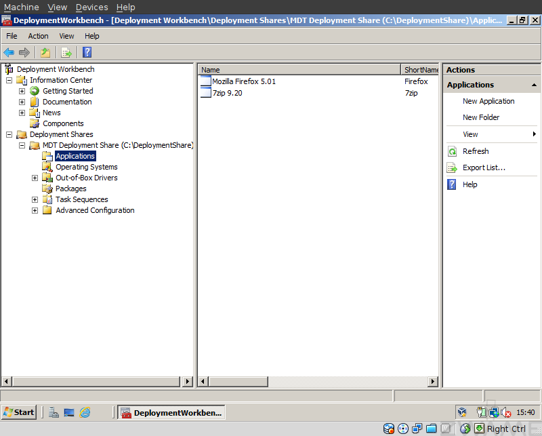Click Refresh action link
This screenshot has width=542, height=436.
click(x=476, y=151)
